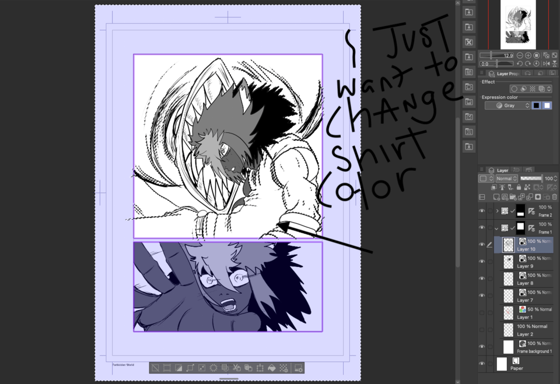The height and width of the screenshot is (384, 560).
Task: Open the palette color dropdown in Layer panel
Action: pos(486,178)
